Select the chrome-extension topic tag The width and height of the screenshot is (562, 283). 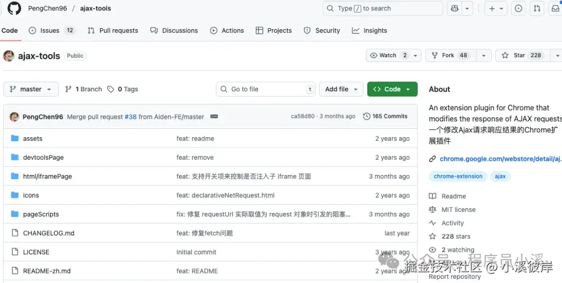[x=458, y=177]
